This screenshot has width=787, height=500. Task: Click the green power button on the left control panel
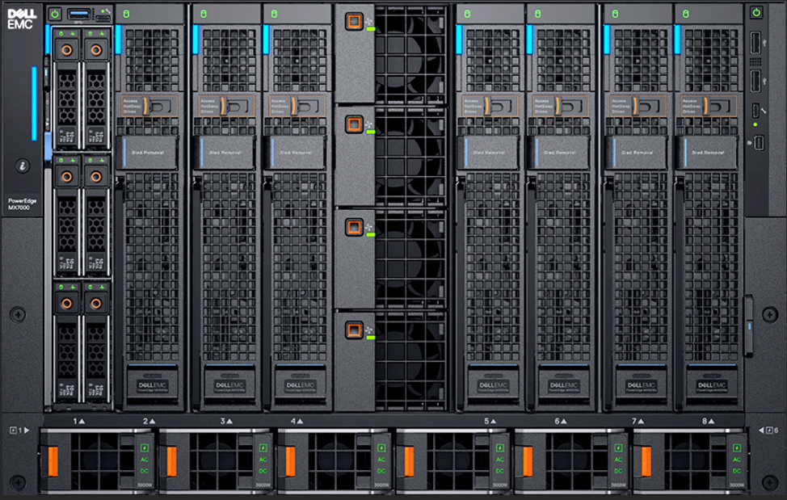(55, 14)
